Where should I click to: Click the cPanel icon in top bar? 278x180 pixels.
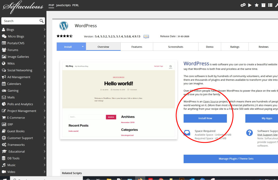[x=243, y=5]
